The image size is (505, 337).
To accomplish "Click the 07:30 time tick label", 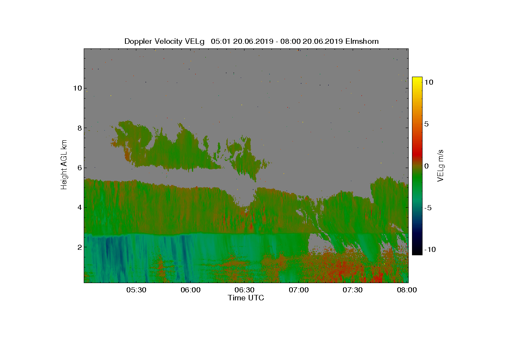I will [353, 290].
